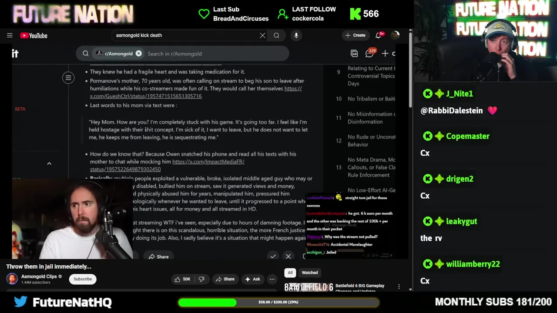Image resolution: width=557 pixels, height=313 pixels.
Task: Open Reddit chat icon with 229 badge
Action: 370,53
